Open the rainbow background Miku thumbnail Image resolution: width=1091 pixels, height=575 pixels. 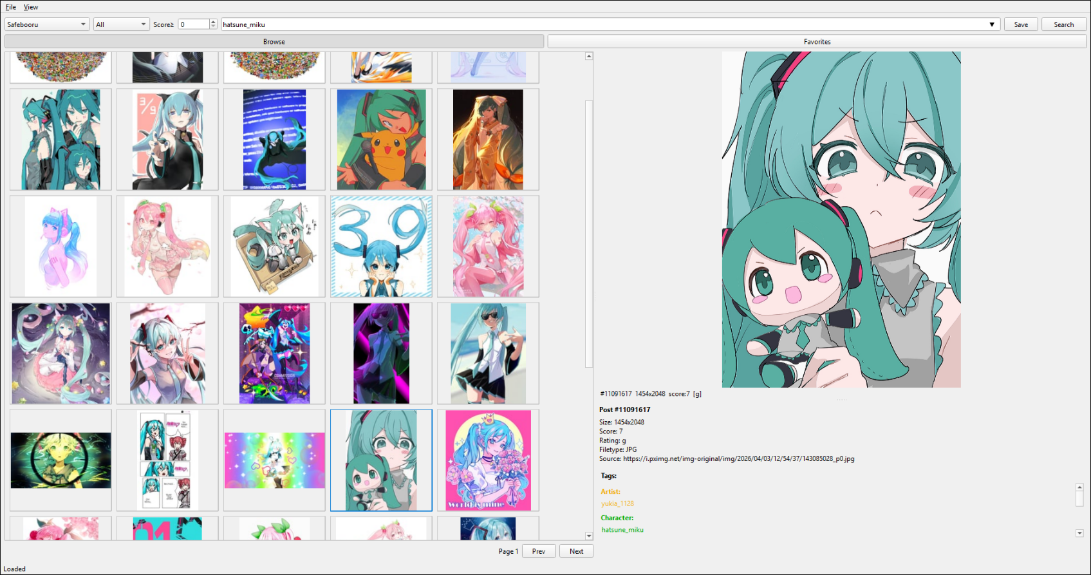pos(274,460)
